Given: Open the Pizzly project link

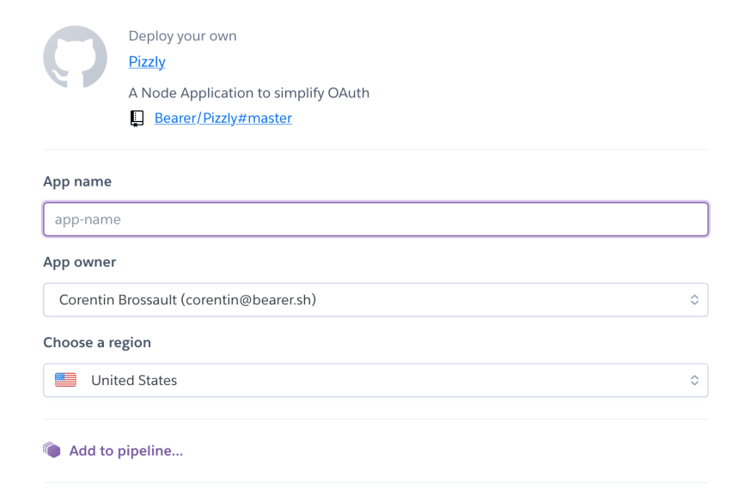Looking at the screenshot, I should [x=147, y=62].
